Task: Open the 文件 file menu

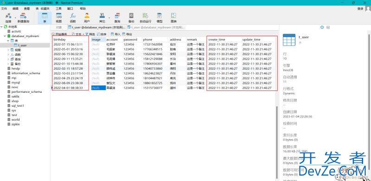Action: point(4,8)
